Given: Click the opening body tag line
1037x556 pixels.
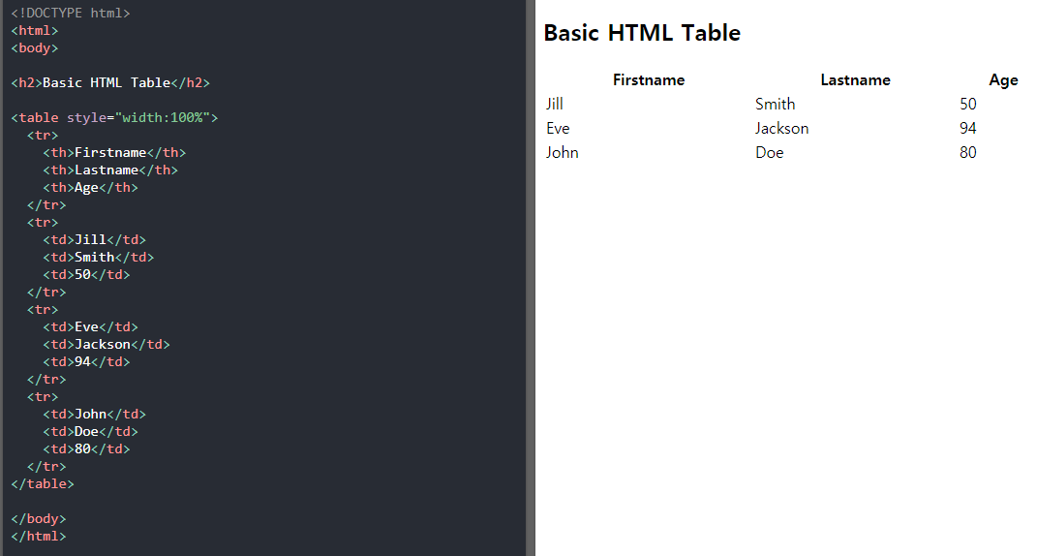Looking at the screenshot, I should pyautogui.click(x=35, y=47).
